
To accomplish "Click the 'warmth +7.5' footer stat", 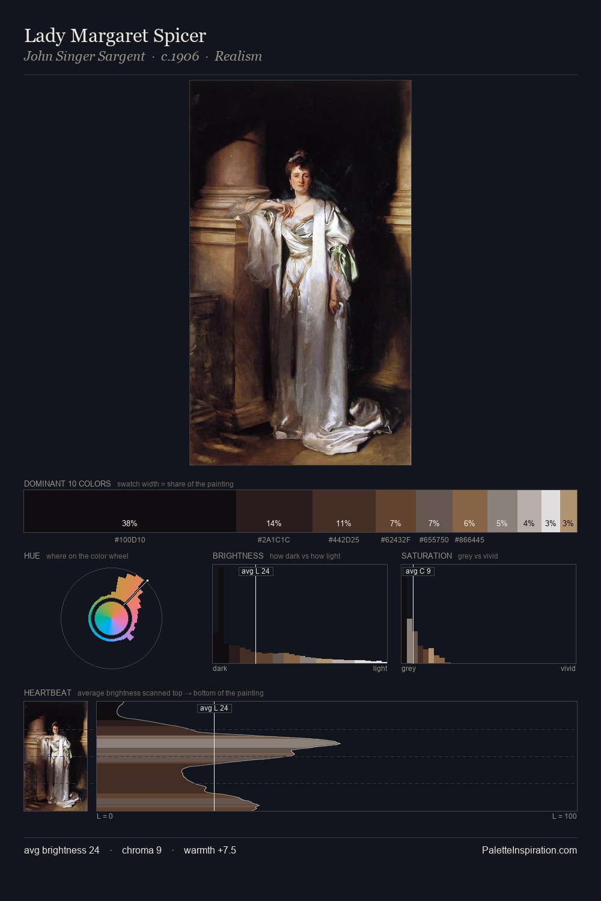I will (210, 850).
